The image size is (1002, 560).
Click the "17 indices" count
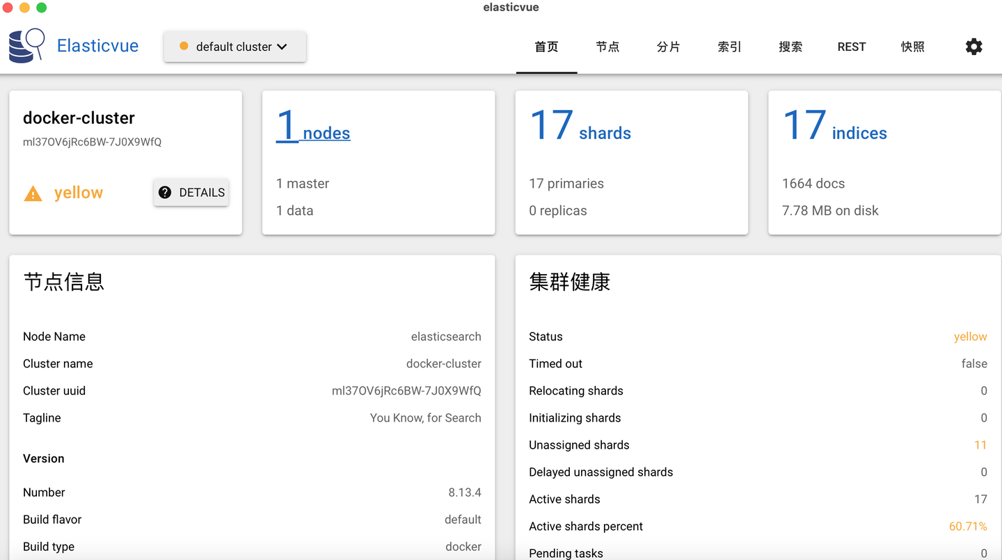[833, 124]
